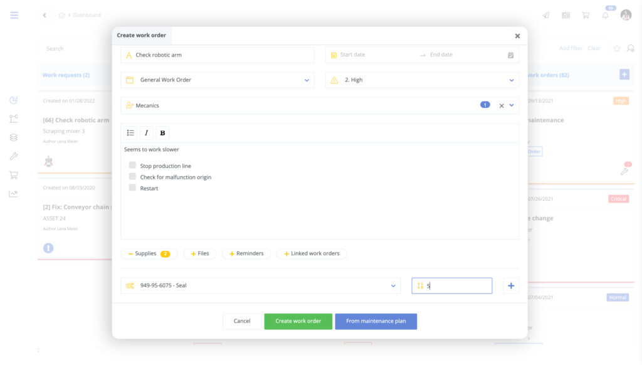Check the Stop production line checkbox

132,165
